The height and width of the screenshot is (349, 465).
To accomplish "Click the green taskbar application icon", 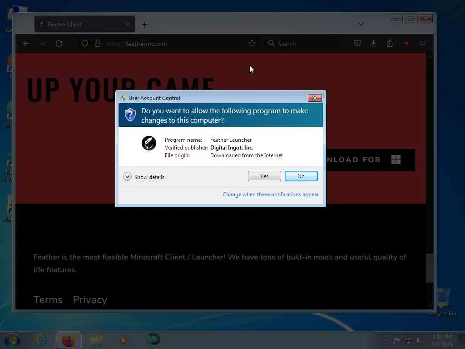I will pyautogui.click(x=153, y=339).
